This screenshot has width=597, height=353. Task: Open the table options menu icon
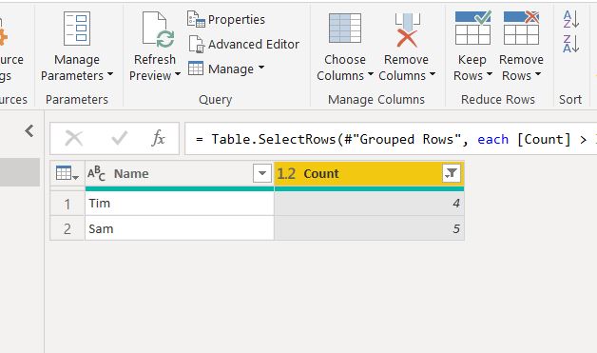click(67, 173)
